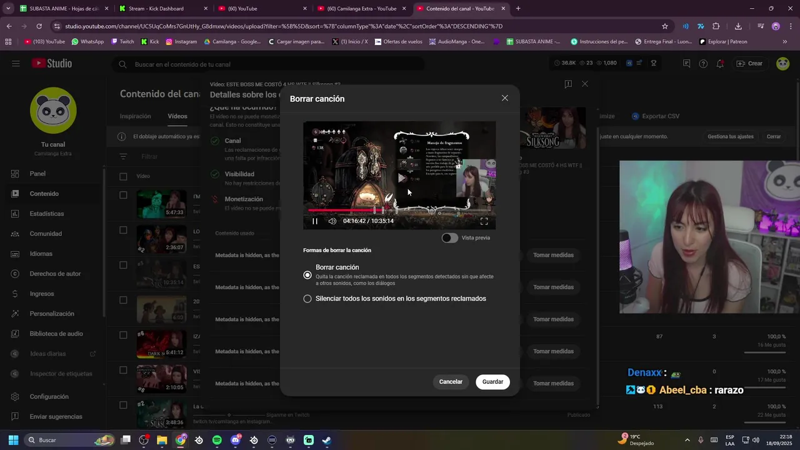Switch to the SUBASTA ANIME browser tab
800x450 pixels.
point(65,9)
